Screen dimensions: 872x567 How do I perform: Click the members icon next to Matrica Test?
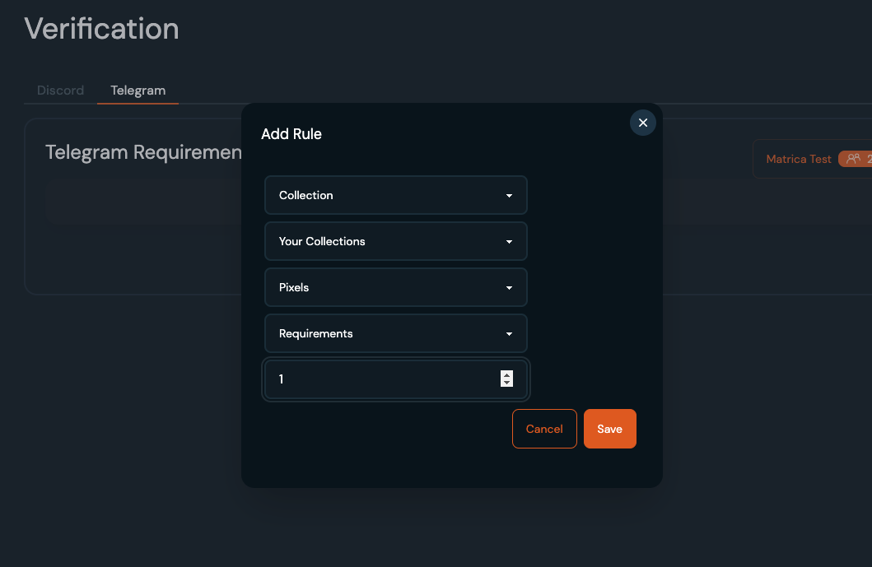click(853, 159)
